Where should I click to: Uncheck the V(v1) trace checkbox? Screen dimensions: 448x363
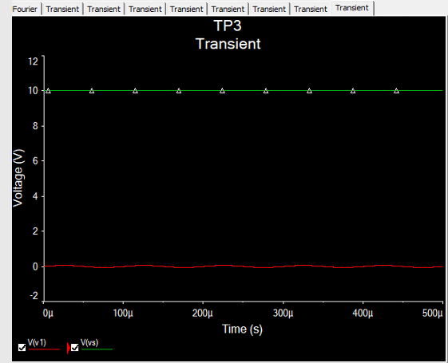tap(22, 347)
